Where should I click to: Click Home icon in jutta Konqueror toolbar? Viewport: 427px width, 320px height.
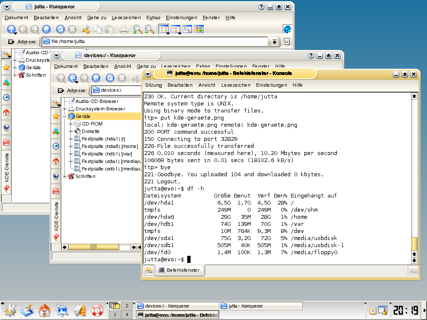[x=46, y=29]
